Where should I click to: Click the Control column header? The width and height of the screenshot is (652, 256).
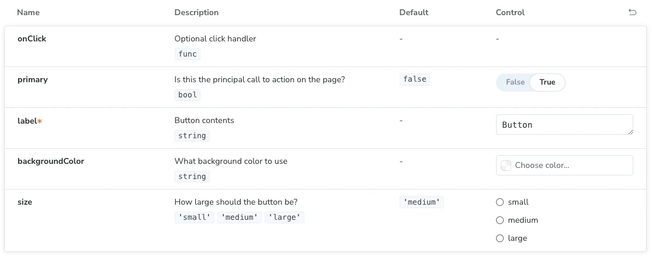coord(510,12)
